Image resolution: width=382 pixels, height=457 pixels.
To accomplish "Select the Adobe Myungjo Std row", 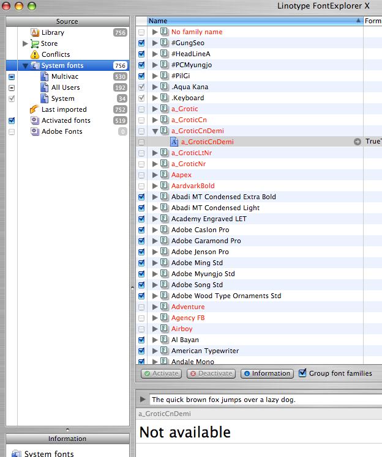I will pyautogui.click(x=259, y=274).
